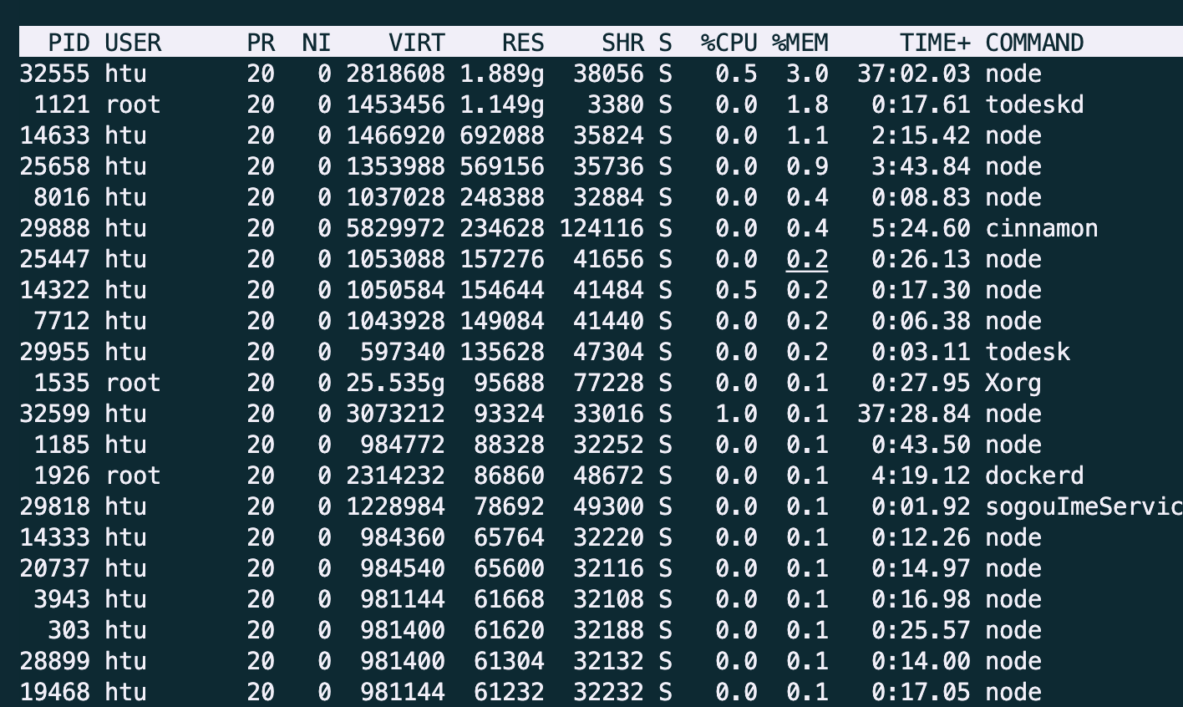
Task: Click the PID column header
Action: pos(69,43)
